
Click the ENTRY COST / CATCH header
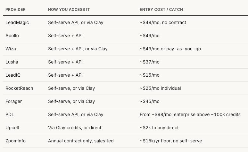click(161, 10)
